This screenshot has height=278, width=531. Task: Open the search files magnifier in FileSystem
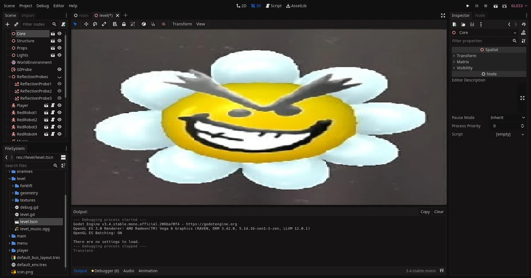click(x=55, y=165)
